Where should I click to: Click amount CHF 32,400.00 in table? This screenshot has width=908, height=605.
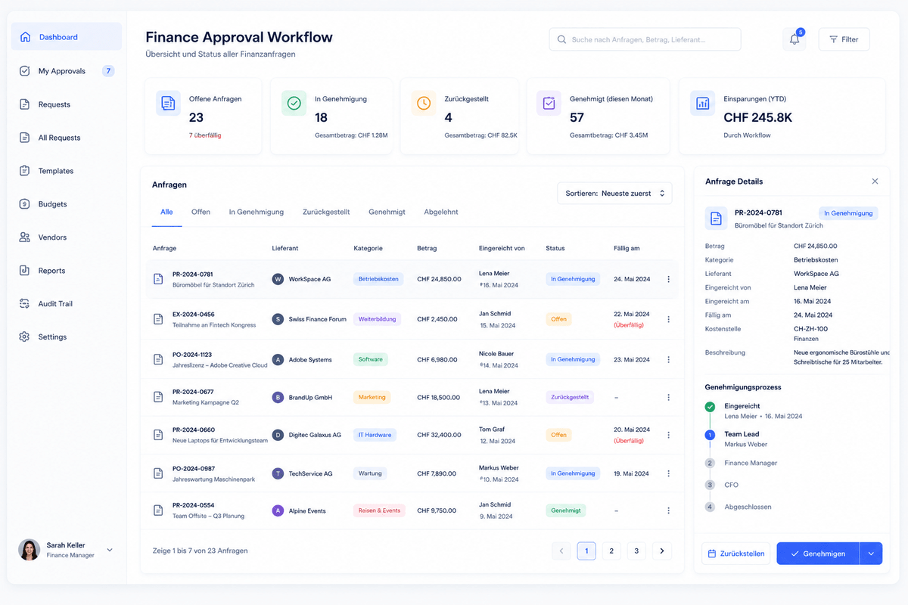click(x=439, y=435)
